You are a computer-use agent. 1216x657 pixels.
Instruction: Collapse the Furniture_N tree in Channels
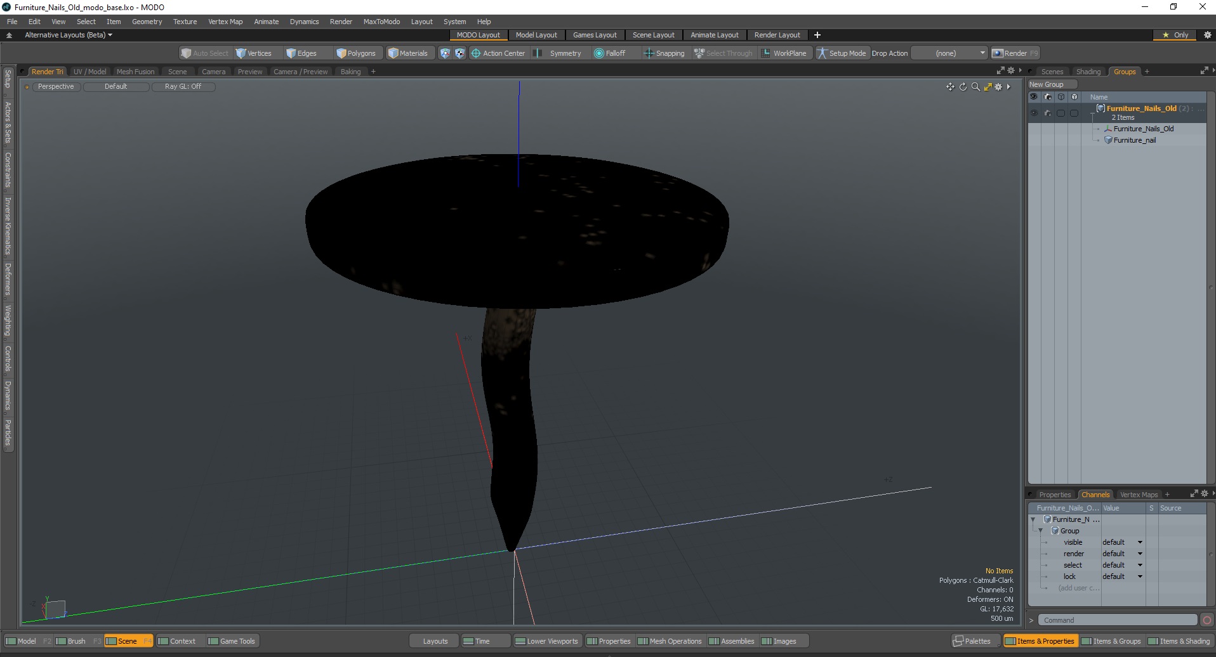click(1033, 519)
